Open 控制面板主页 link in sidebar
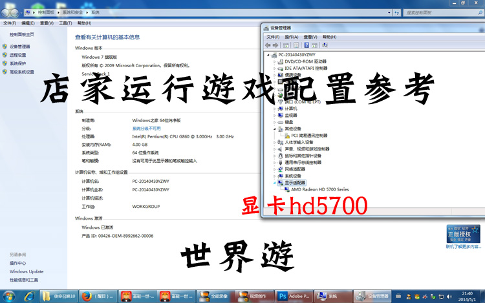This screenshot has width=485, height=303. pos(21,35)
